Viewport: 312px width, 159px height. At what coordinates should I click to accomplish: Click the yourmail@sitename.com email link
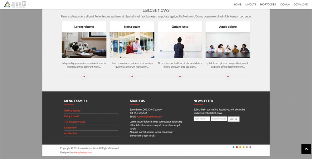click(149, 117)
